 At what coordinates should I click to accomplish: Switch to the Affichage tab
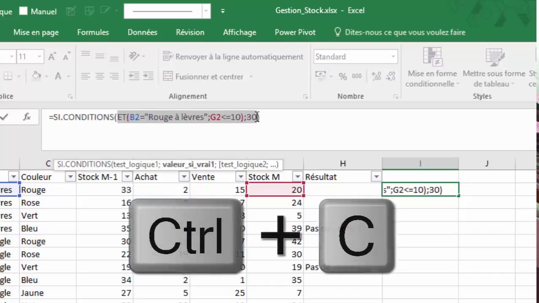pyautogui.click(x=240, y=32)
